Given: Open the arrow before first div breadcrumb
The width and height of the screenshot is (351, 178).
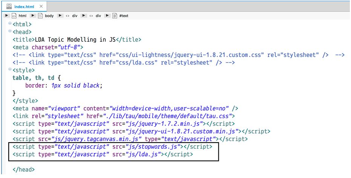Looking at the screenshot, I should click(60, 16).
